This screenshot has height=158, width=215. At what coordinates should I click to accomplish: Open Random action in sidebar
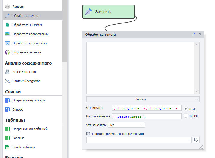(33, 7)
